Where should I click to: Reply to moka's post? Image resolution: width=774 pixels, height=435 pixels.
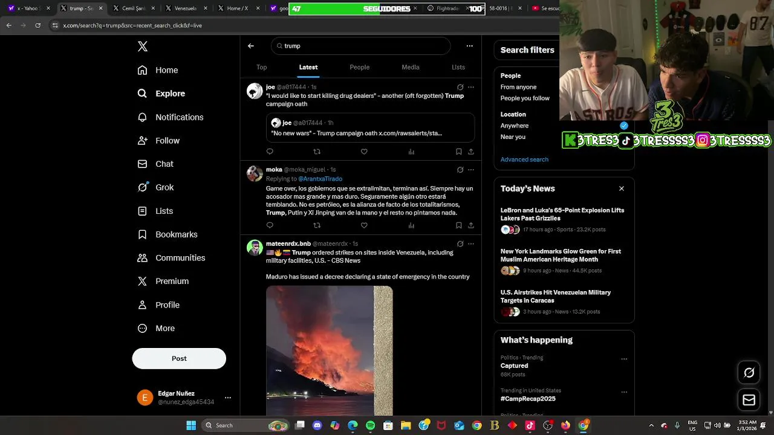(x=270, y=225)
